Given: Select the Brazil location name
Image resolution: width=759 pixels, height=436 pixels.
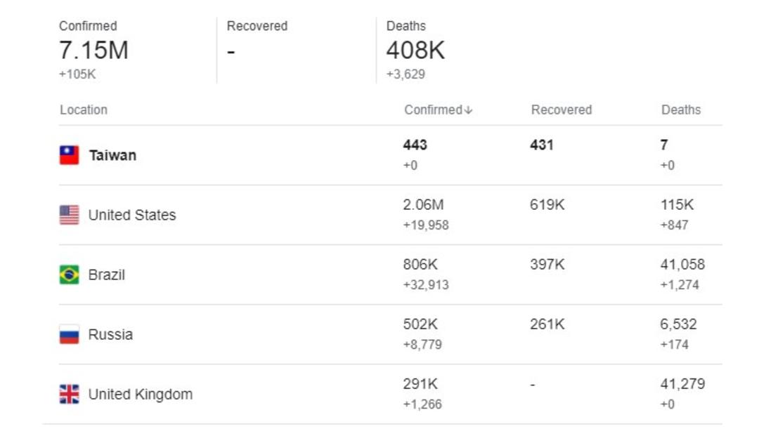Looking at the screenshot, I should (x=107, y=275).
